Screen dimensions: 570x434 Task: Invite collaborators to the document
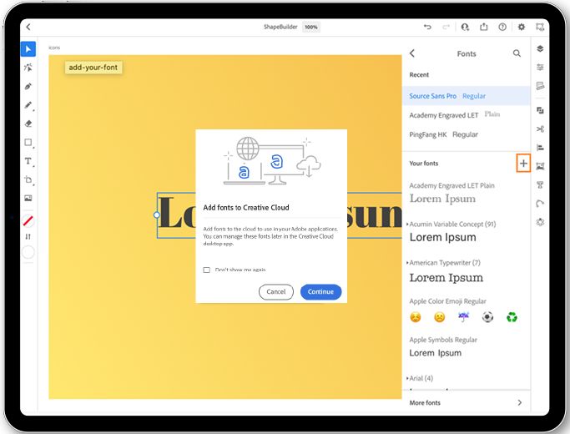(x=465, y=27)
